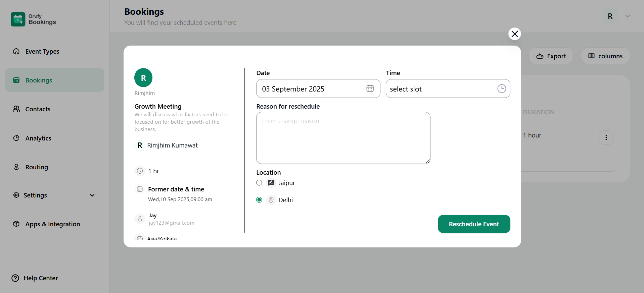Click the Reason for reschedule text area
644x293 pixels.
click(x=343, y=138)
